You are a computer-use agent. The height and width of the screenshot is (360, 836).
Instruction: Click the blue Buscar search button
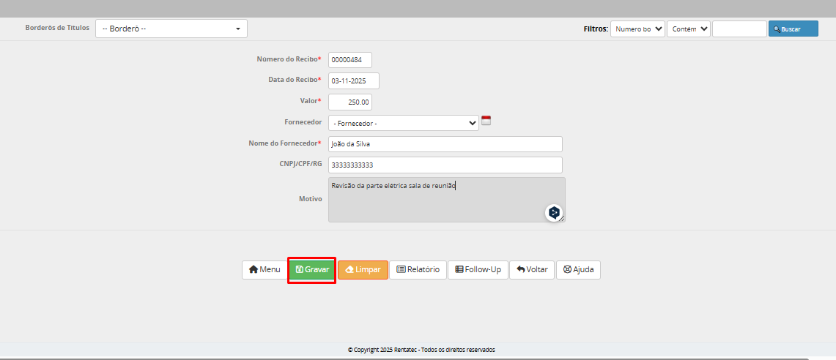coord(793,29)
